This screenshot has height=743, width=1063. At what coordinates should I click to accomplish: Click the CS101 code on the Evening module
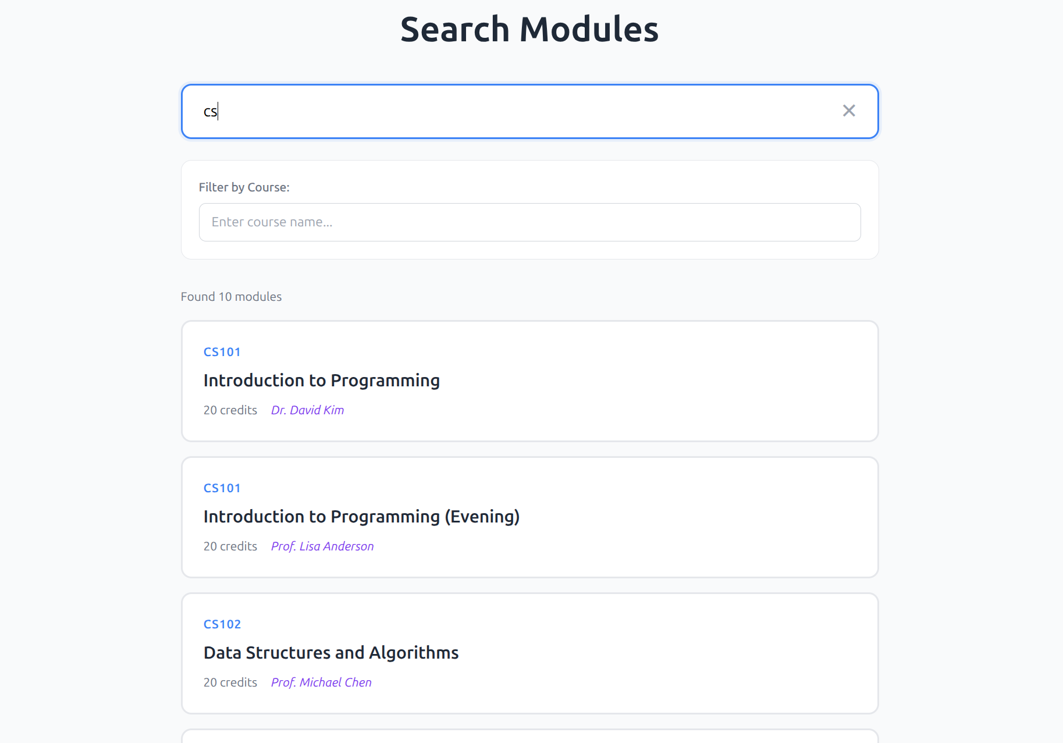[x=222, y=488]
